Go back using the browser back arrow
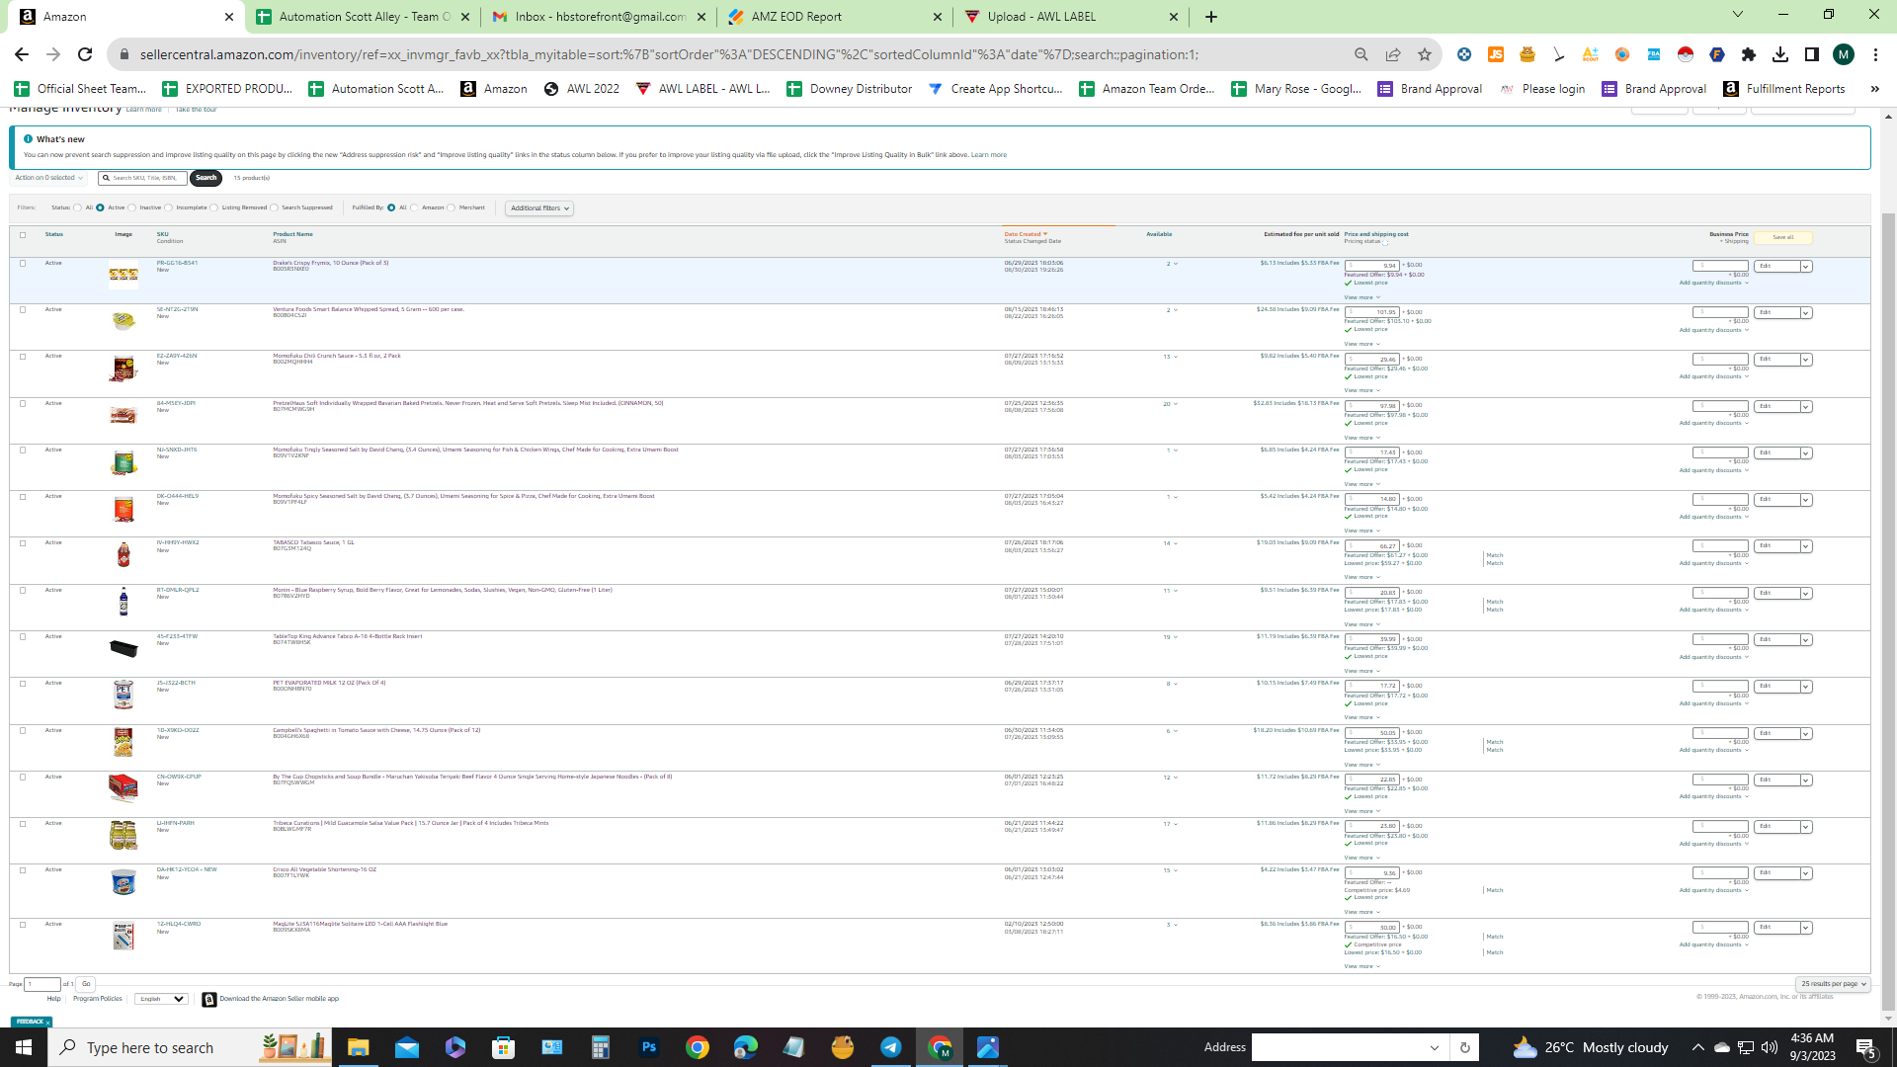Viewport: 1897px width, 1067px height. 22,54
